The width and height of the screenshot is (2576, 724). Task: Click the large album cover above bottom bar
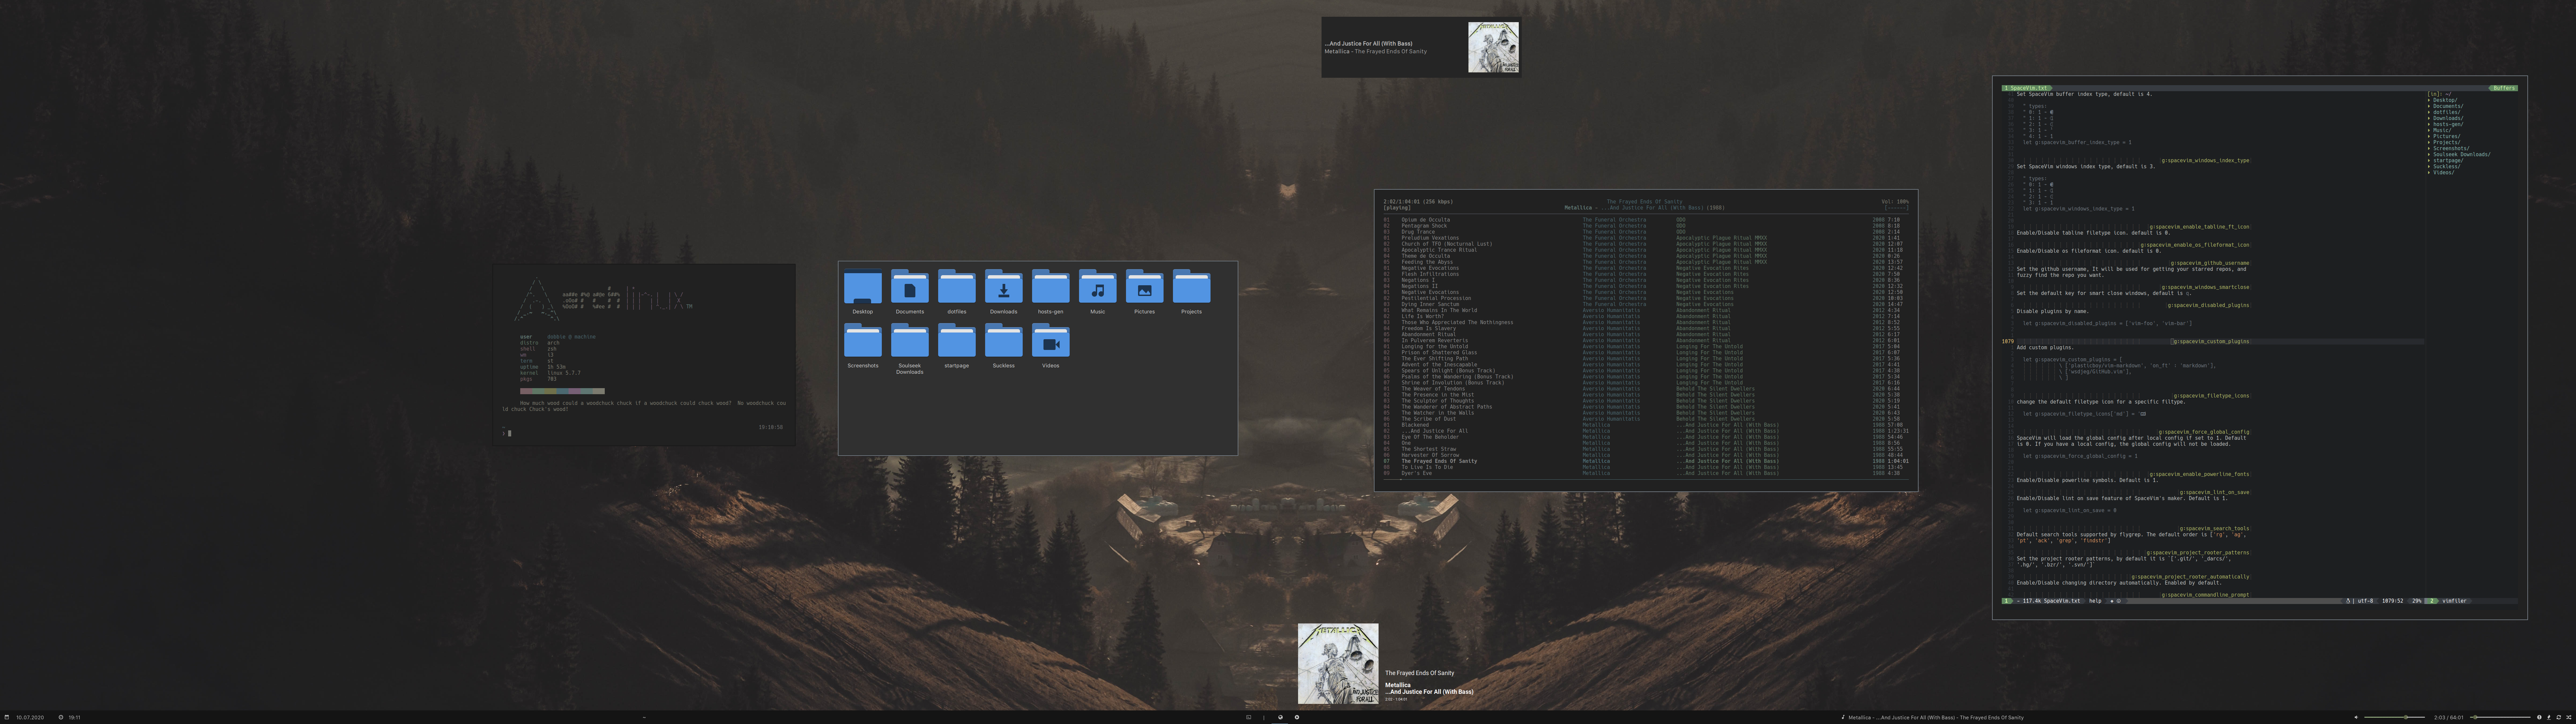[x=1338, y=664]
